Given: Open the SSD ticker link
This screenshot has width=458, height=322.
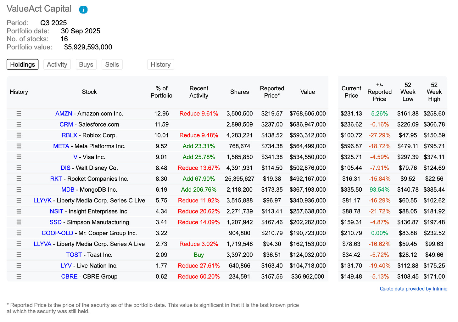Looking at the screenshot, I should point(56,222).
